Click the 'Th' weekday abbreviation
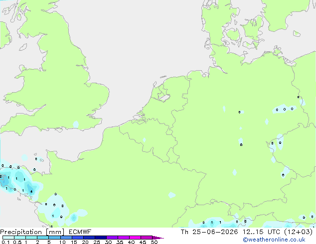 184,232
